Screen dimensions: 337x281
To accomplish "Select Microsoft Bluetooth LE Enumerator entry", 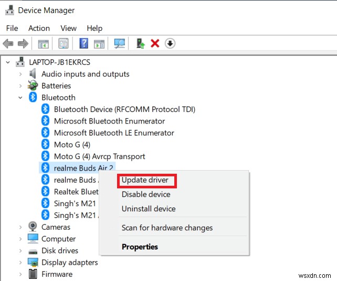I will [114, 133].
